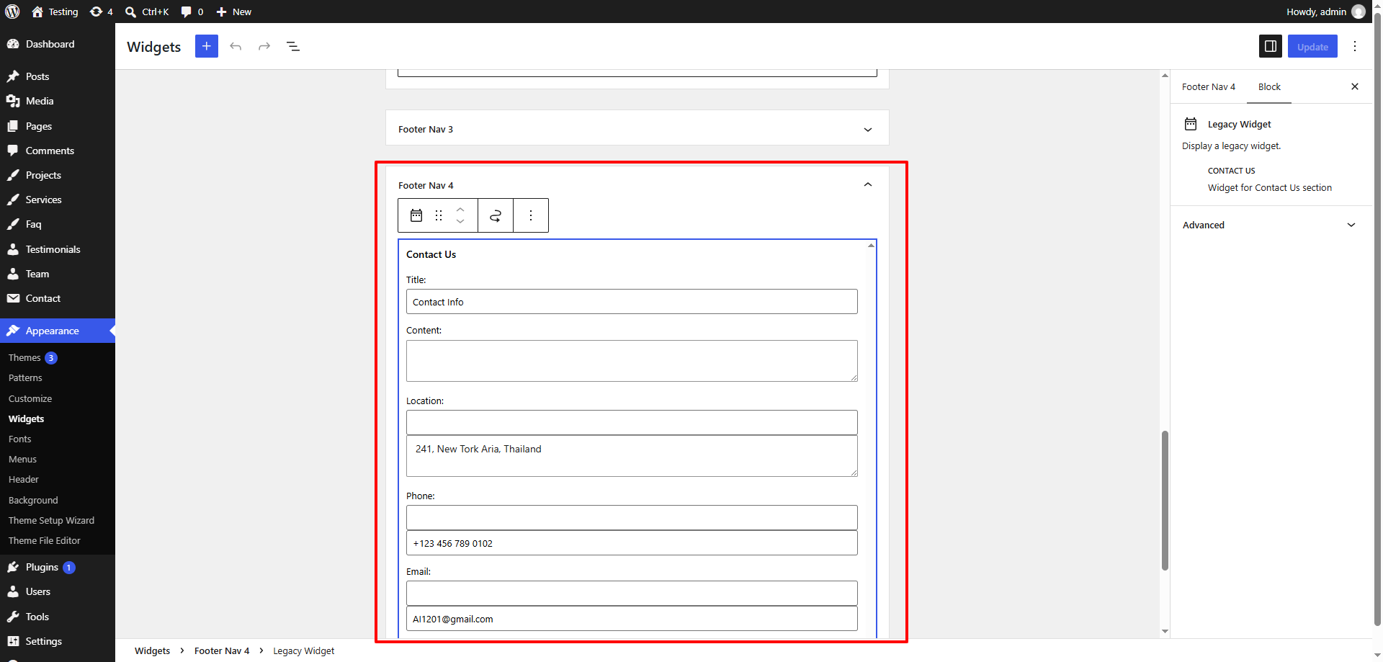The height and width of the screenshot is (662, 1383).
Task: Click Move to widget area icon
Action: pos(496,215)
